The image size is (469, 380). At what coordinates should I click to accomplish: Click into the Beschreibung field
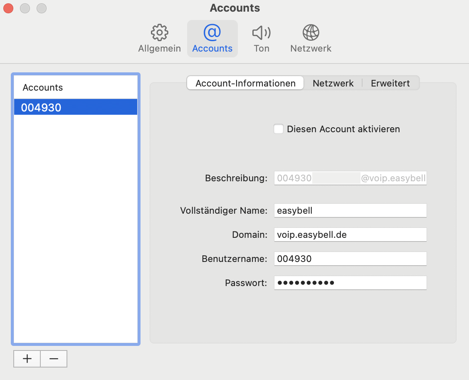[x=350, y=178]
